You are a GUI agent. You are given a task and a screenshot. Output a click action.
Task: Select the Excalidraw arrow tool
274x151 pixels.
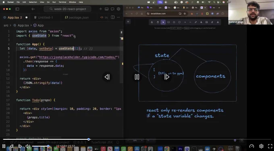pyautogui.click(x=185, y=22)
